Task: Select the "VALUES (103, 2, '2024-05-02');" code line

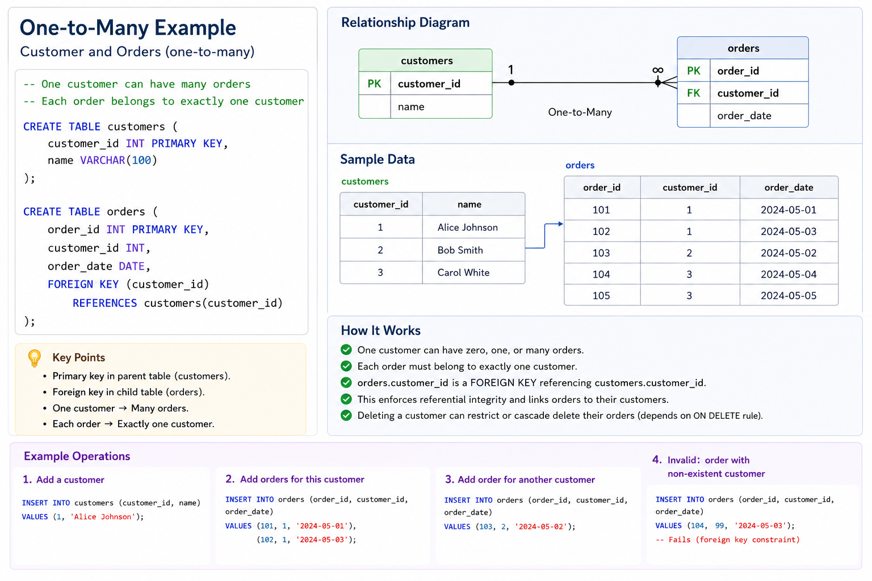Action: [510, 527]
